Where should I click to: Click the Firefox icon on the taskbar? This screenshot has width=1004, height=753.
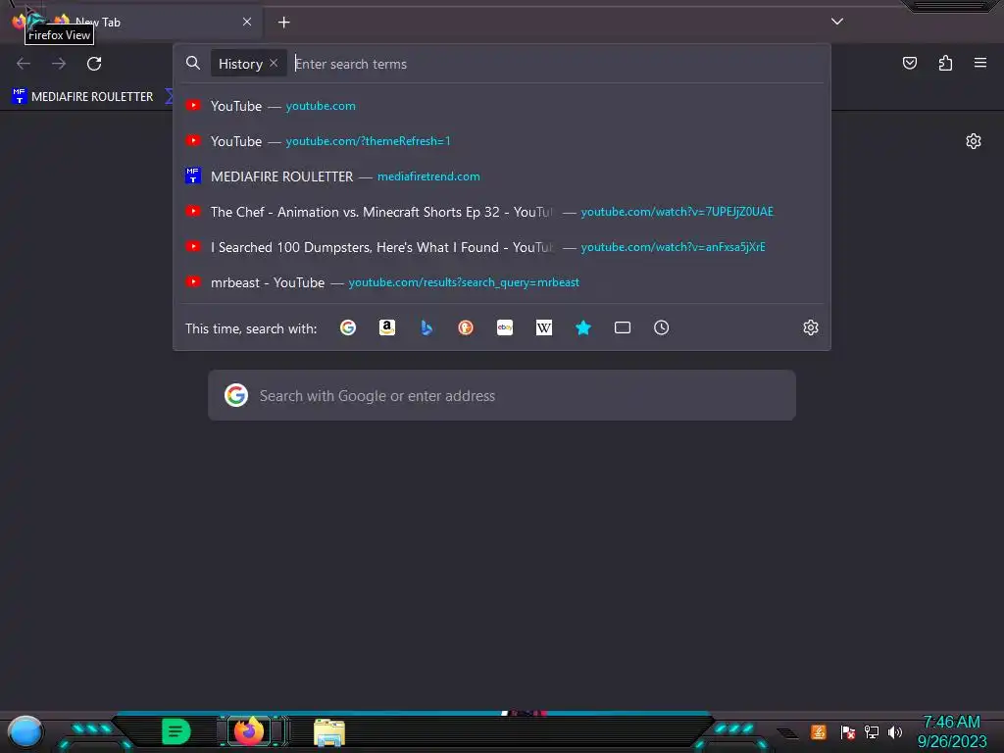(x=249, y=730)
